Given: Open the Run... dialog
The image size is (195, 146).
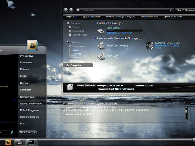Looking at the screenshot, I should pyautogui.click(x=23, y=123).
